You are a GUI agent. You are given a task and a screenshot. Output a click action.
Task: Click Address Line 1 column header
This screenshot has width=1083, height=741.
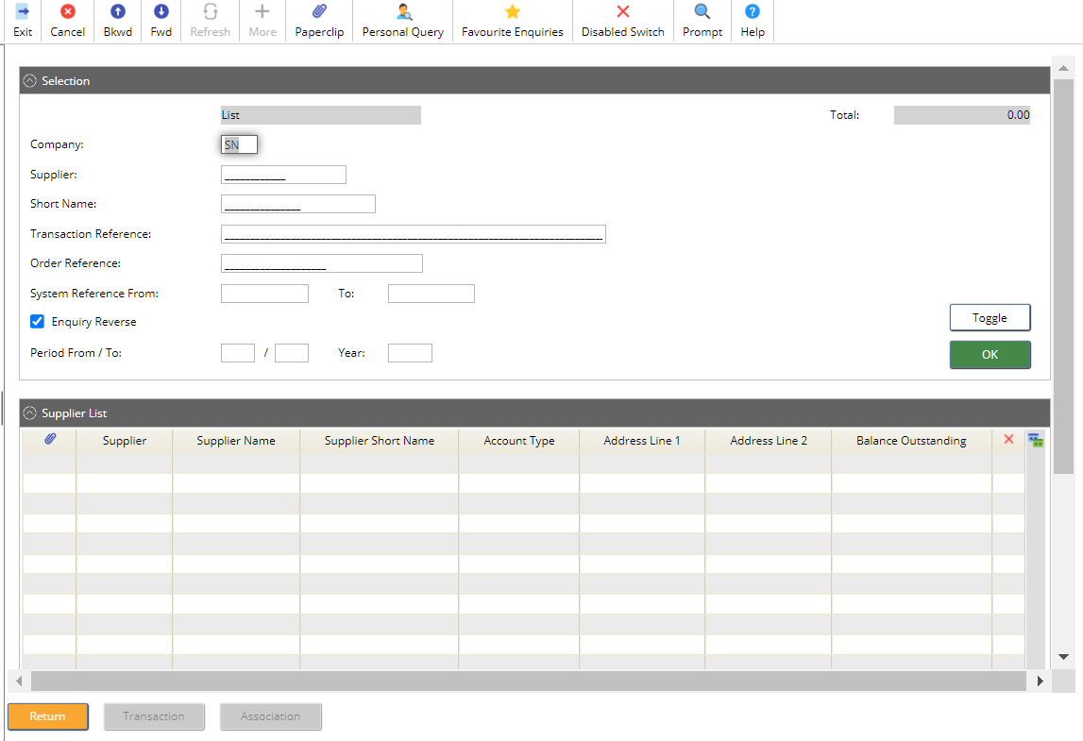642,441
